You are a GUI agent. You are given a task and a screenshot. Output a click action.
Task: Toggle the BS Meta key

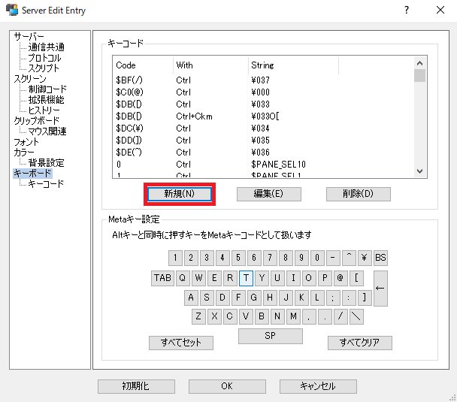coord(380,258)
